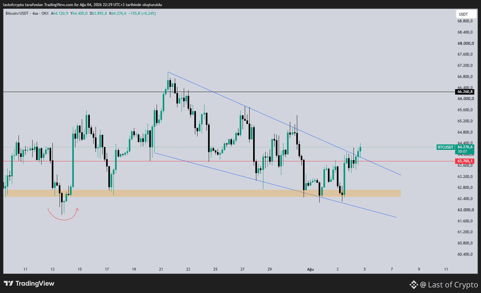Click the high value Y64.405,0
The width and height of the screenshot is (481, 293).
[x=79, y=13]
